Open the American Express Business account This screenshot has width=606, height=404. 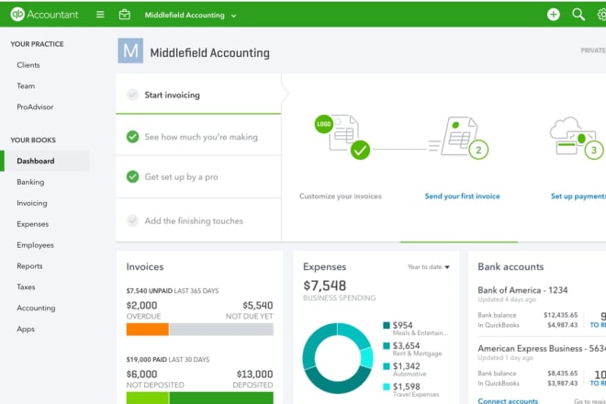[x=542, y=348]
